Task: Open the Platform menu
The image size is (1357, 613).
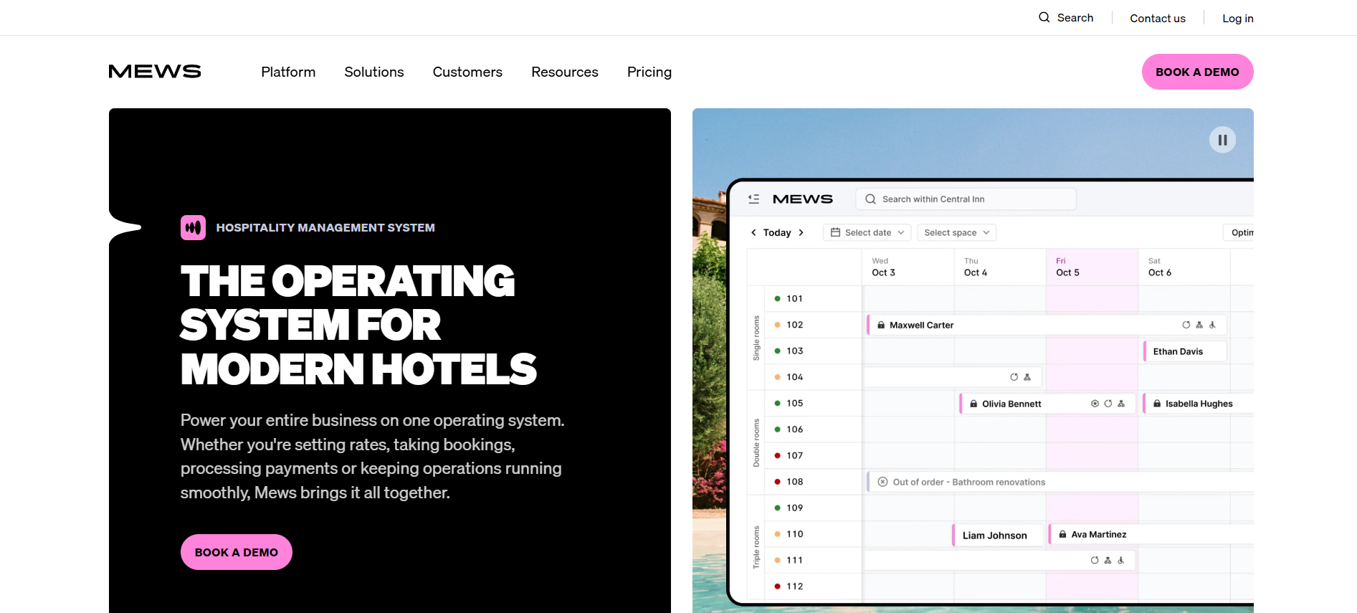Action: click(288, 72)
